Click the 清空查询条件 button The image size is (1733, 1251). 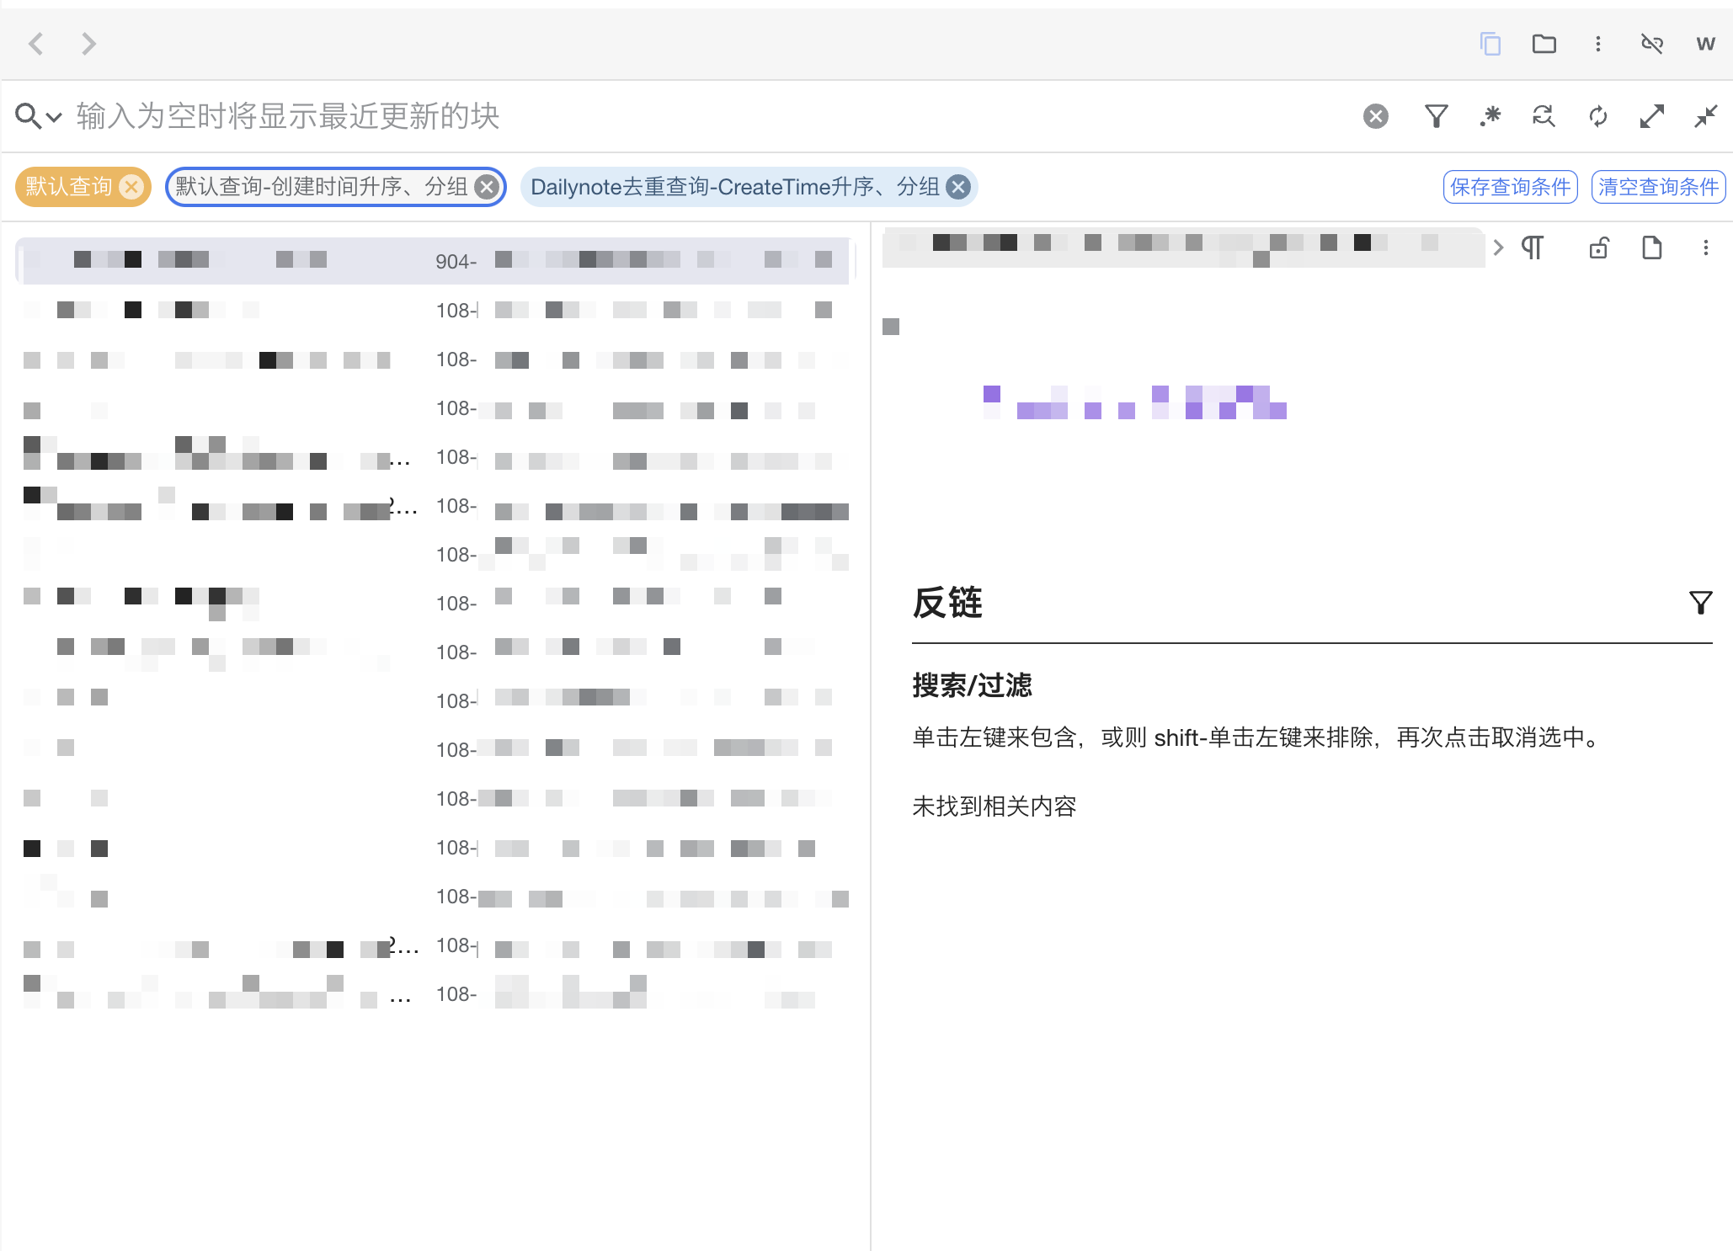(1658, 187)
